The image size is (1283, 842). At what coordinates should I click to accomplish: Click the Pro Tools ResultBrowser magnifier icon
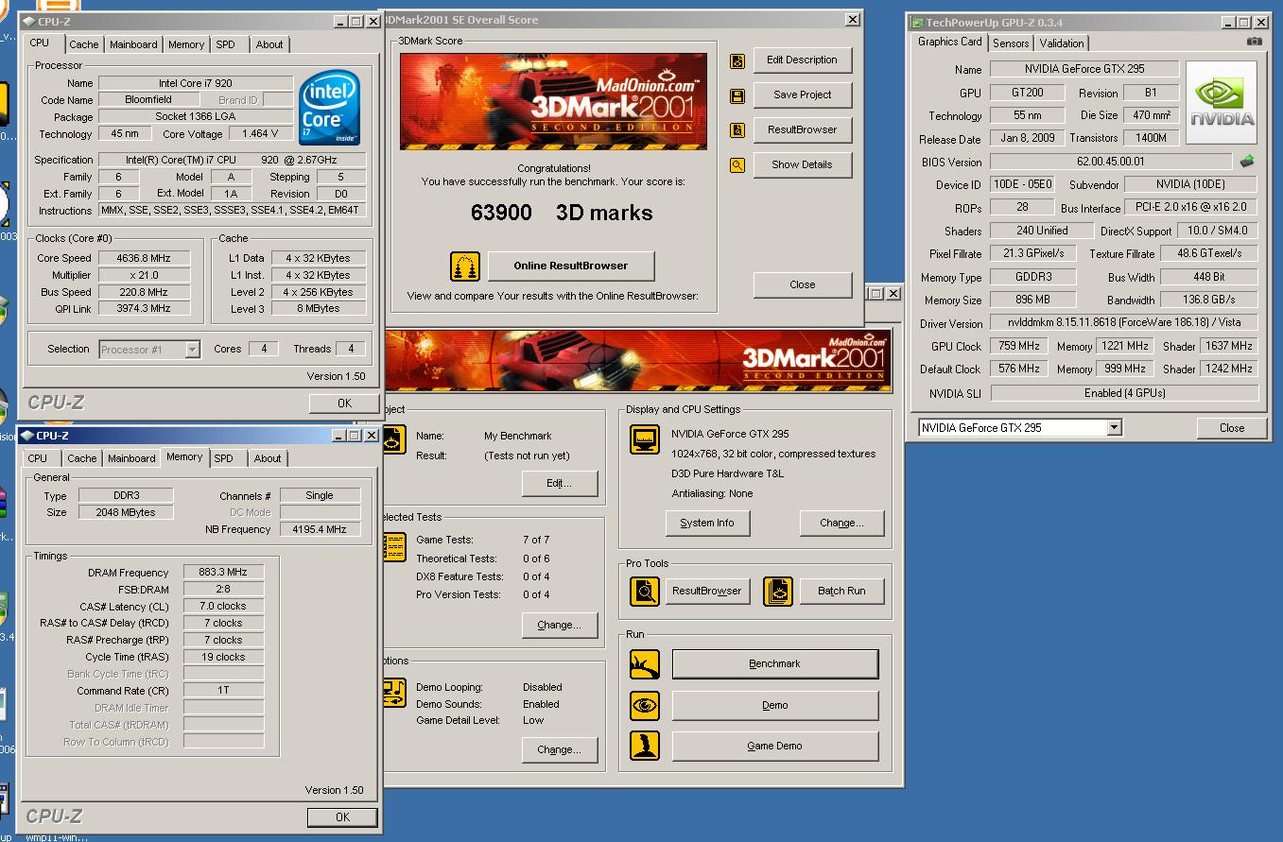[645, 592]
